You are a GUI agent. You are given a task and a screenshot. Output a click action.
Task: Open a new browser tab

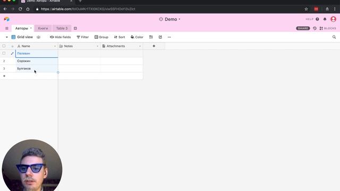[80, 1]
